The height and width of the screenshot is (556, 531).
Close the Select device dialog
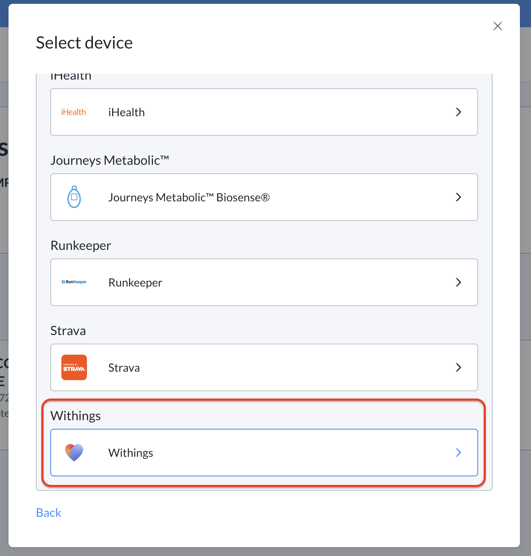pos(497,26)
